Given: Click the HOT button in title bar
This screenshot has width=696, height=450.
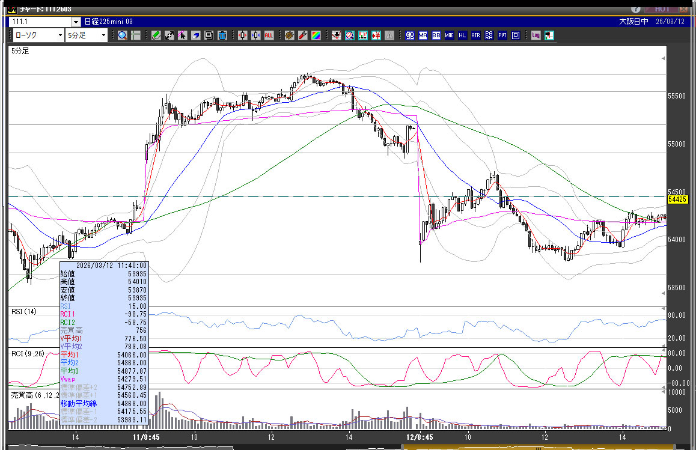Looking at the screenshot, I should (x=662, y=9).
